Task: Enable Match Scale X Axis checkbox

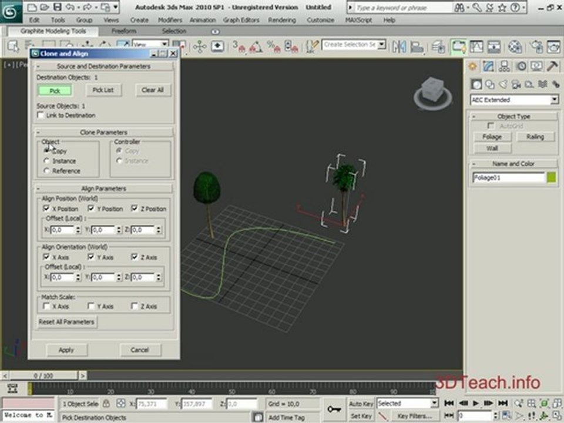Action: pyautogui.click(x=46, y=306)
